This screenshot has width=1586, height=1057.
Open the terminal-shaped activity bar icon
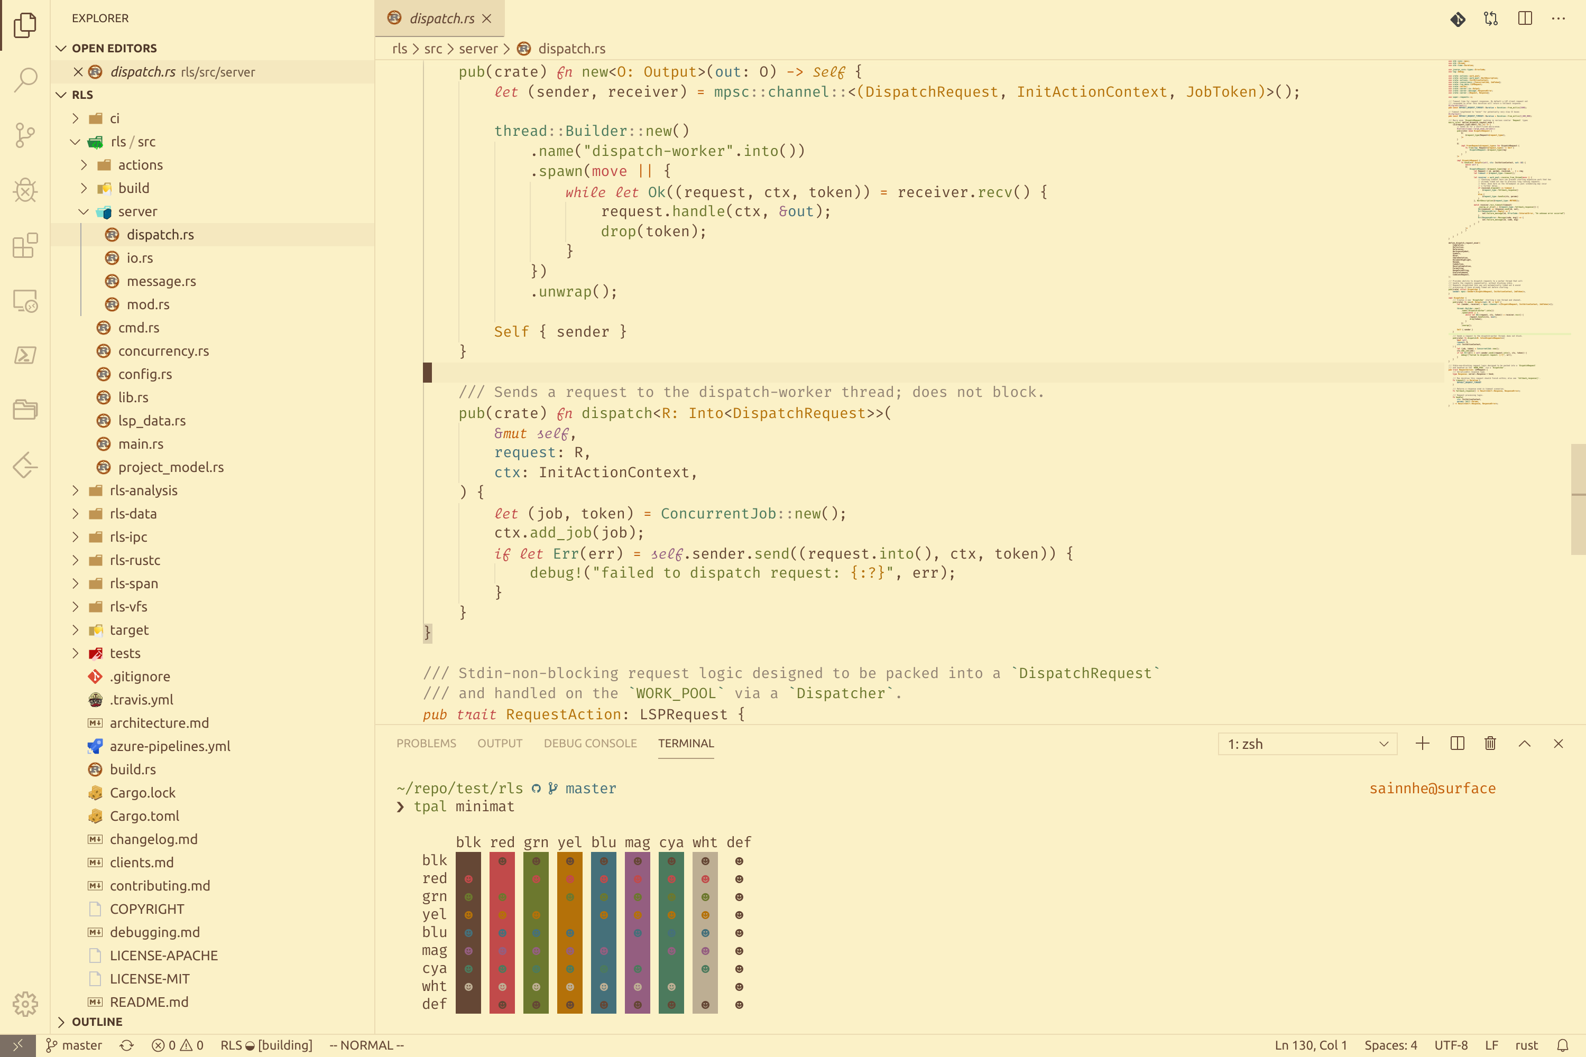(x=25, y=355)
